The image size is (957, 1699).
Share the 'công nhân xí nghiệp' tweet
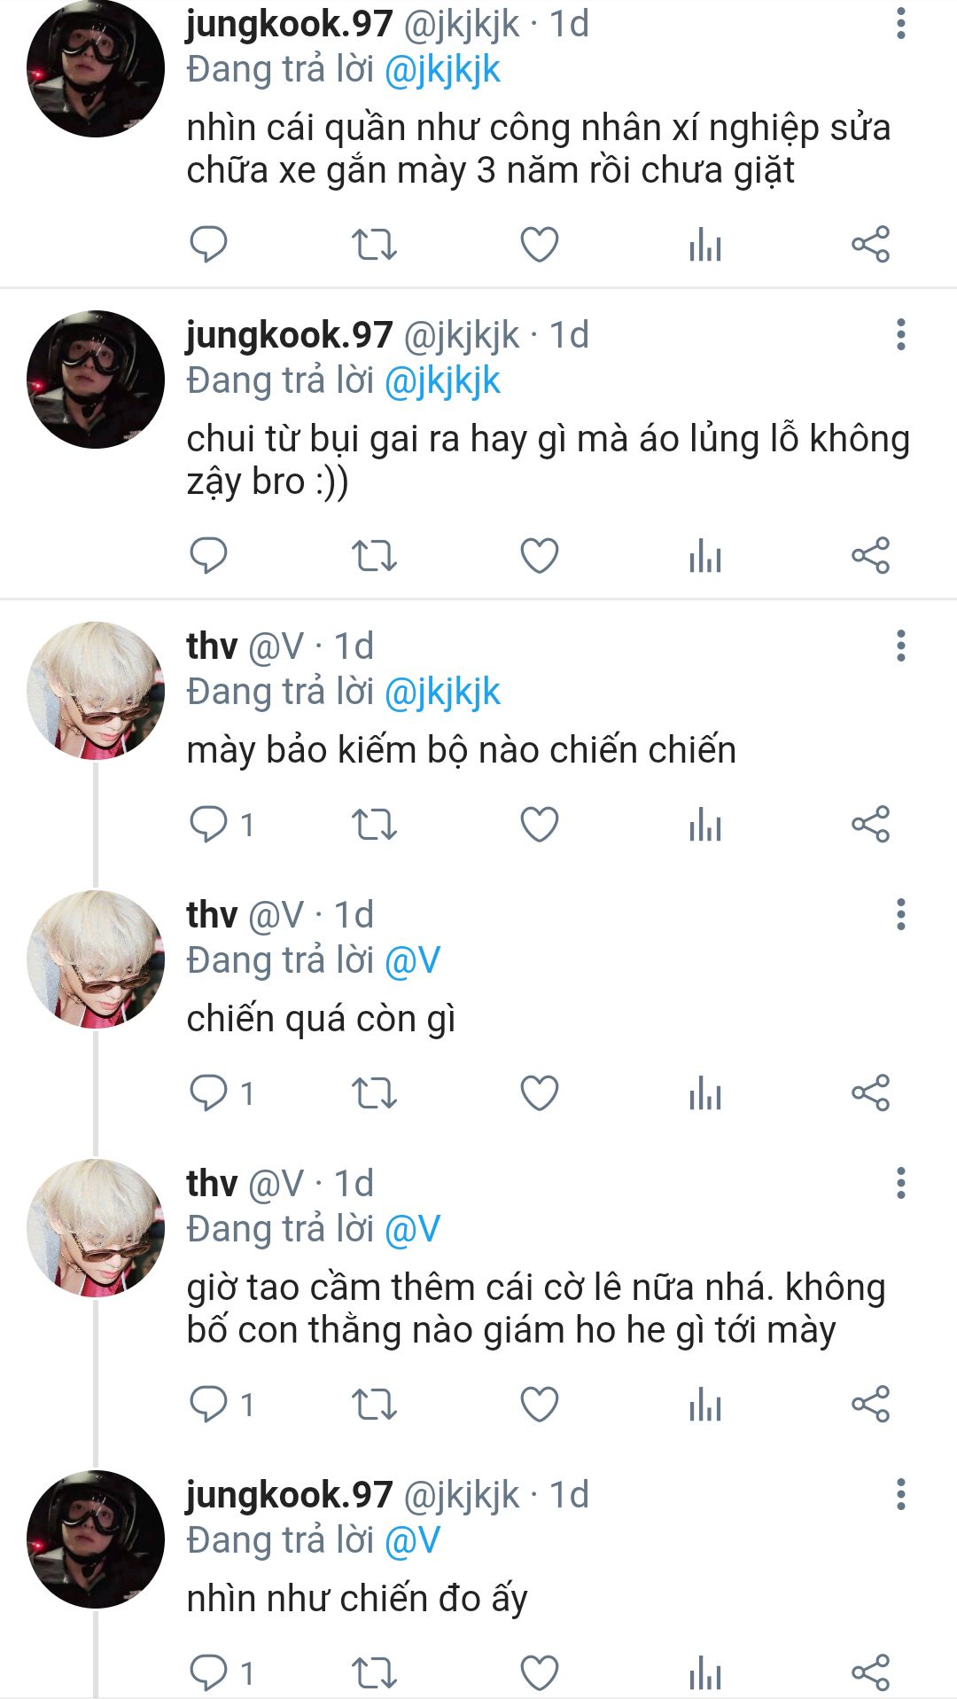[870, 245]
